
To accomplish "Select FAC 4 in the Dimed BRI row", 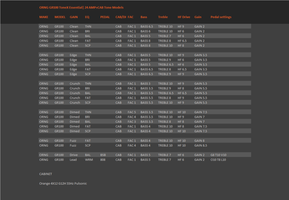I will point(132,117).
